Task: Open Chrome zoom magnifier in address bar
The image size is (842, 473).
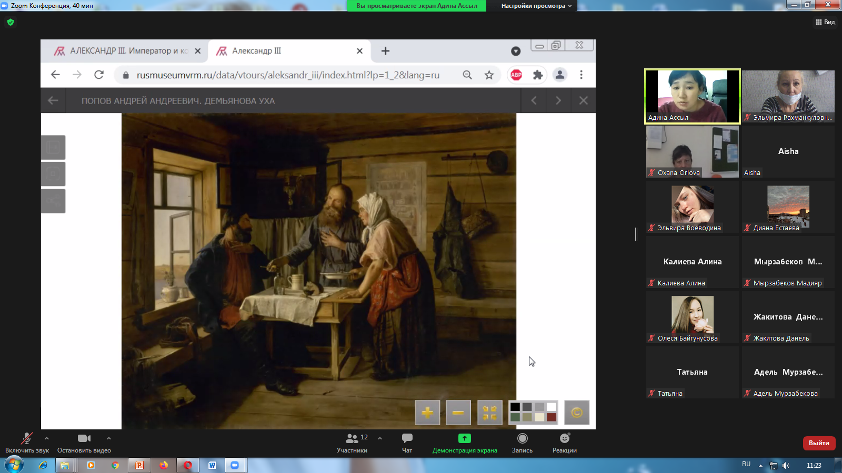Action: point(467,75)
